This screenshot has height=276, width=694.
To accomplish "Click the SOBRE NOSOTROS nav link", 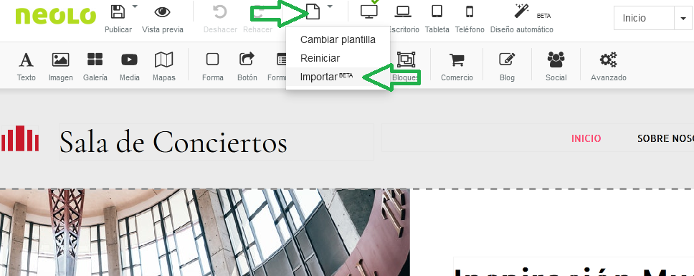I will 665,139.
